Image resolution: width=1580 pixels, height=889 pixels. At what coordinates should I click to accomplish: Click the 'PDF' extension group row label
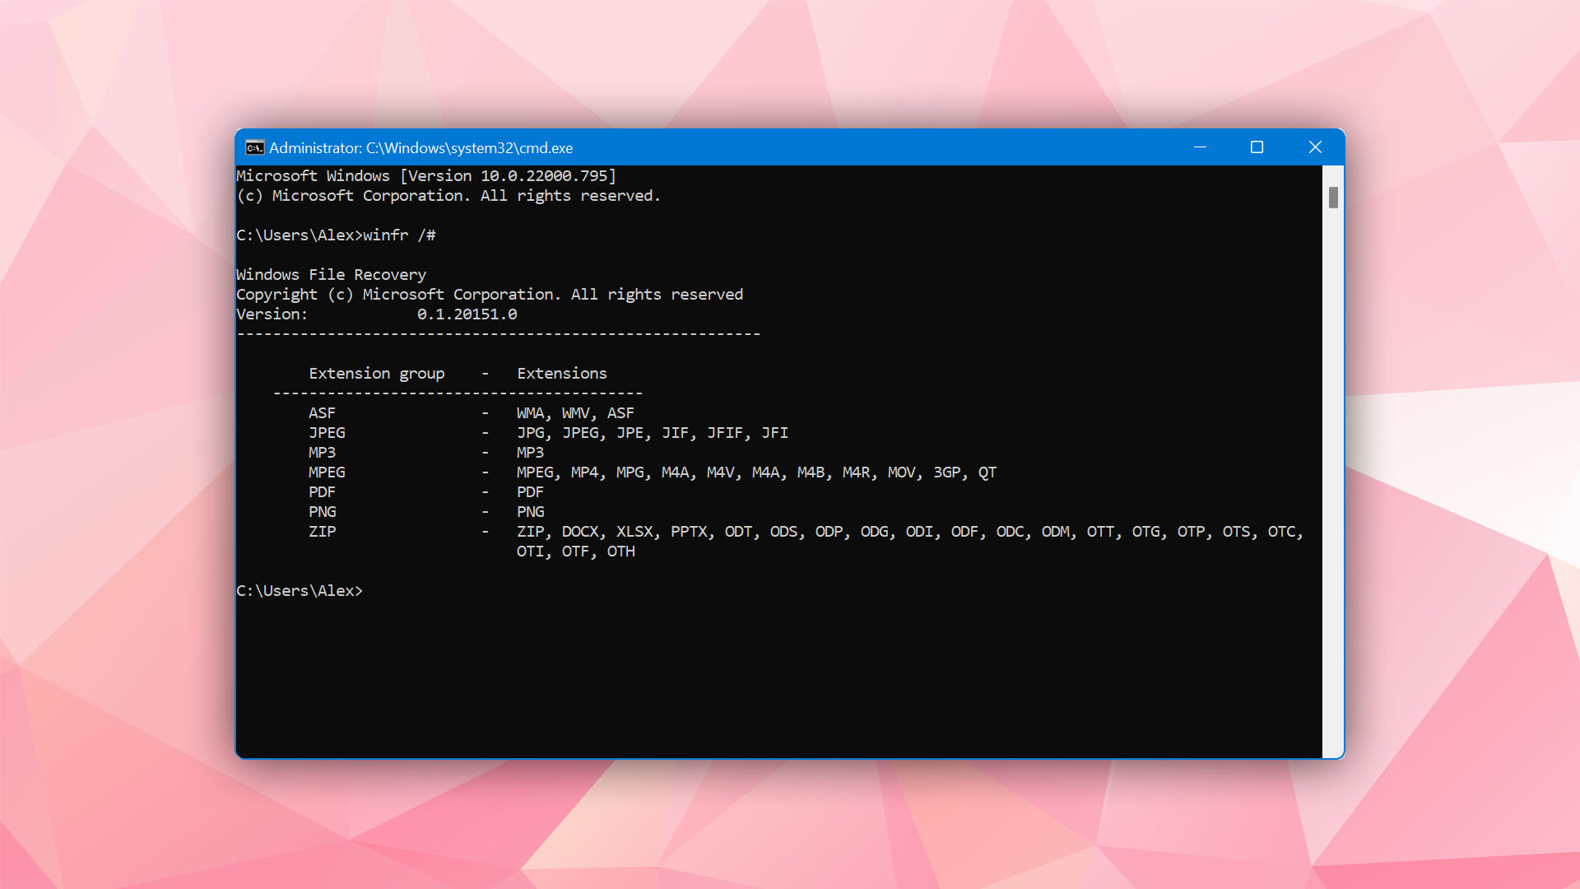pyautogui.click(x=322, y=492)
